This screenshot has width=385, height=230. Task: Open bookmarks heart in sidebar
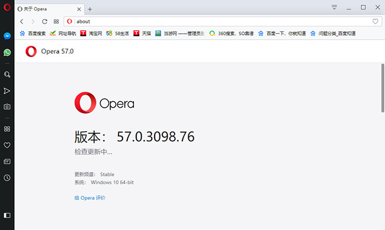coord(7,145)
